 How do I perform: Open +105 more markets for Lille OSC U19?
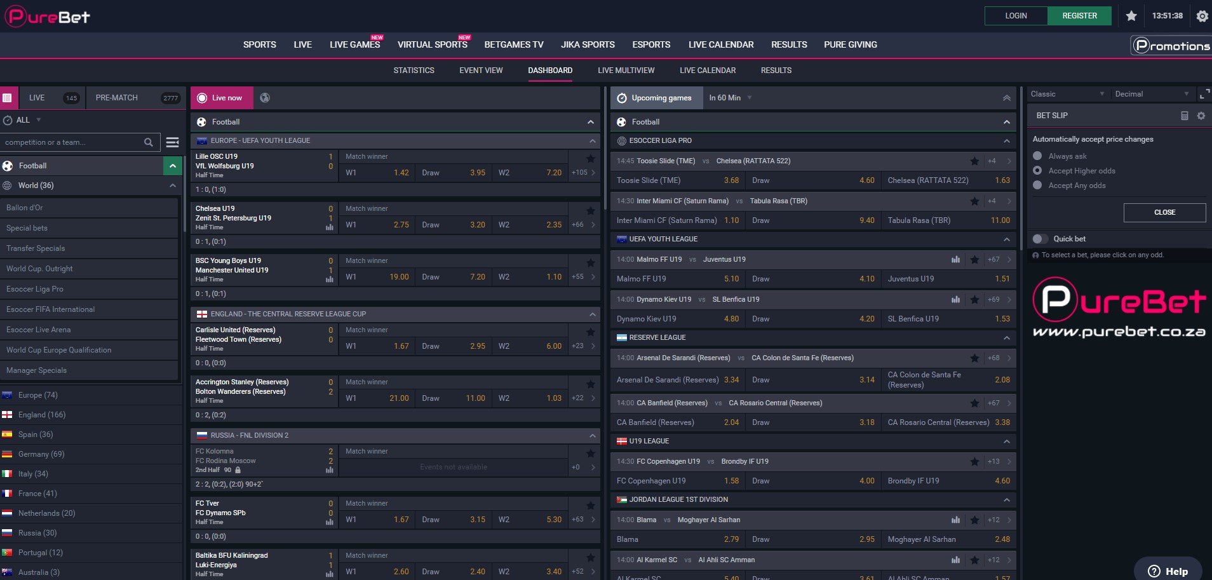point(583,172)
